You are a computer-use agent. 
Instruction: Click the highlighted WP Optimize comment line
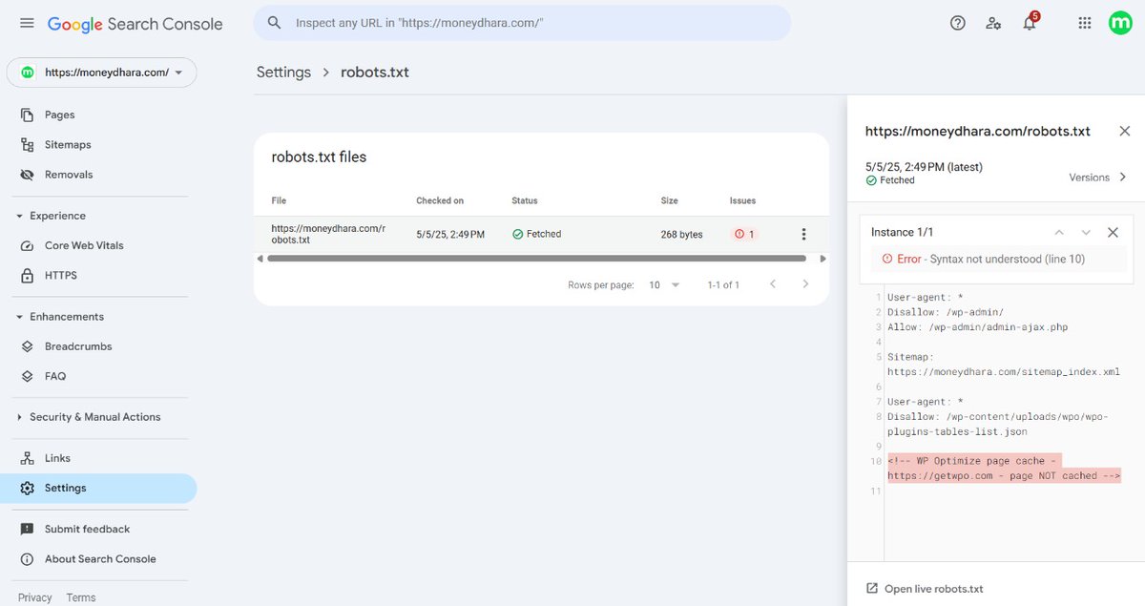point(1004,469)
